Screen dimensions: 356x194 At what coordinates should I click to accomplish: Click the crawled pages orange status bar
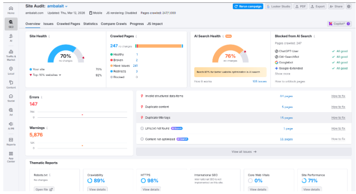pyautogui.click(x=160, y=46)
